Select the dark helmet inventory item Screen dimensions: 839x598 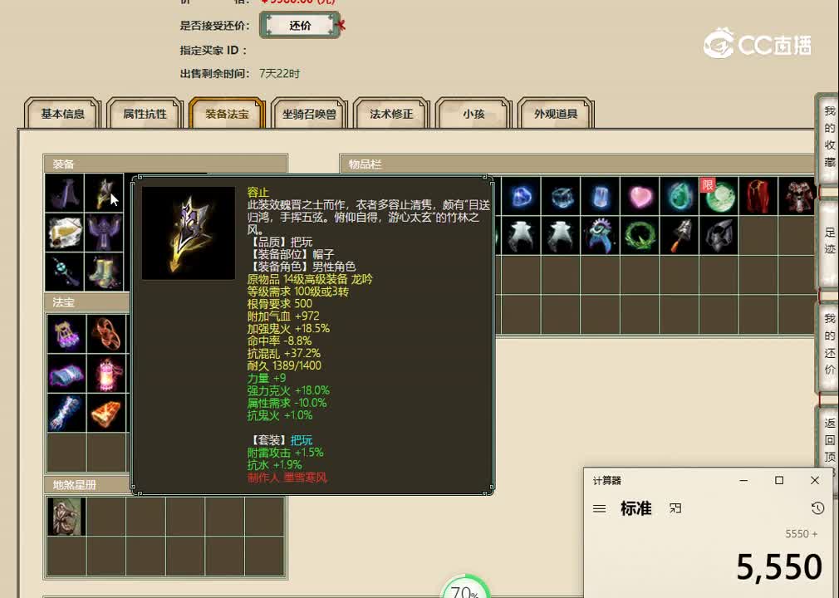point(719,236)
